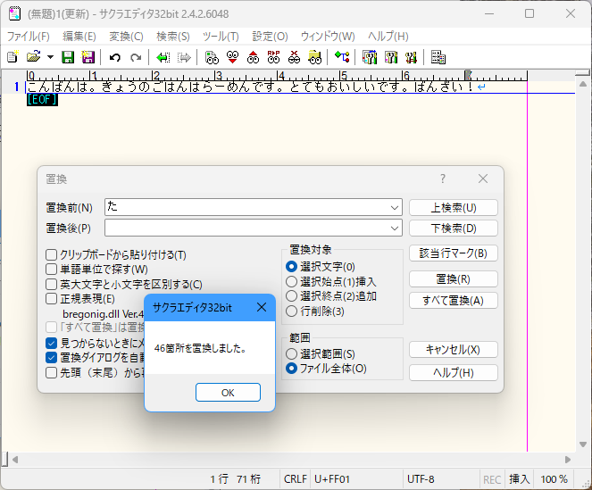This screenshot has width=592, height=490.
Task: Enable 英大文字と小文字を区別する(C) checkbox
Action: click(52, 284)
